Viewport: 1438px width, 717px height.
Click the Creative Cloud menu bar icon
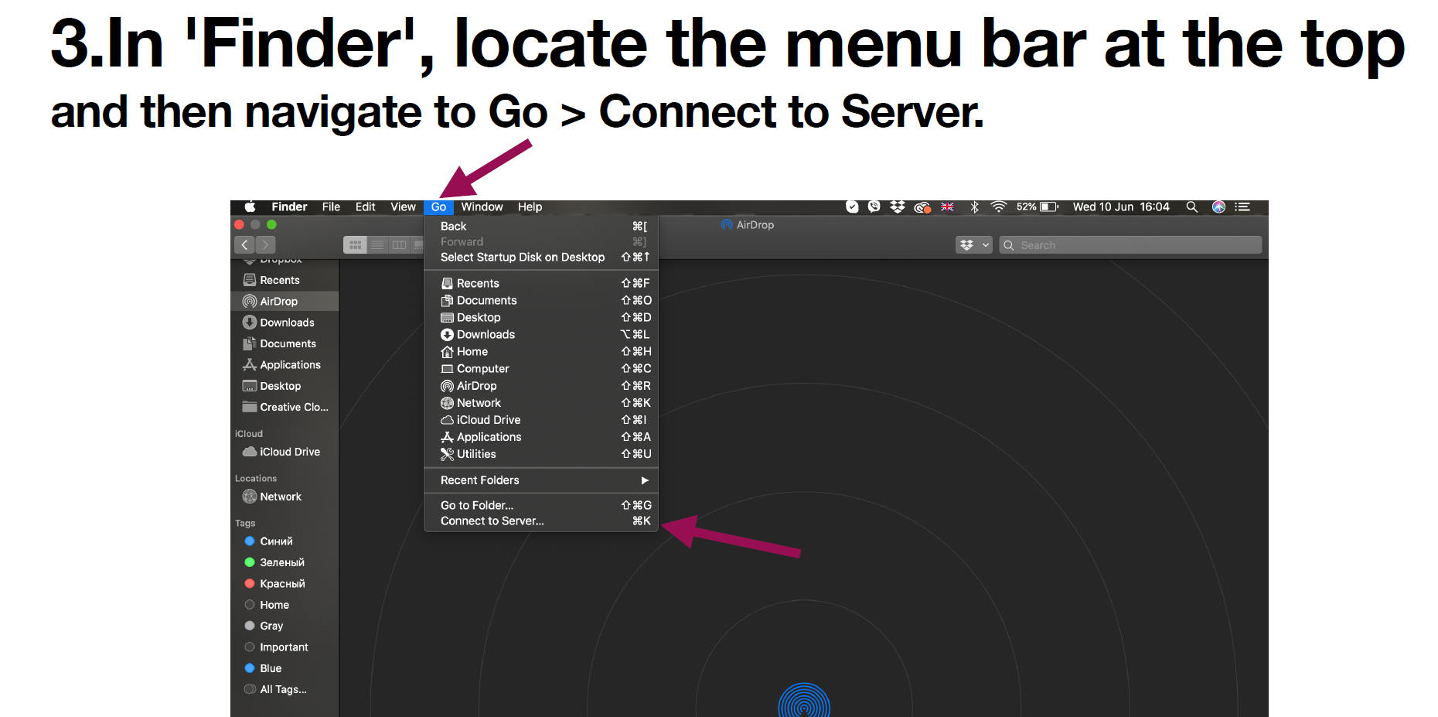coord(922,207)
